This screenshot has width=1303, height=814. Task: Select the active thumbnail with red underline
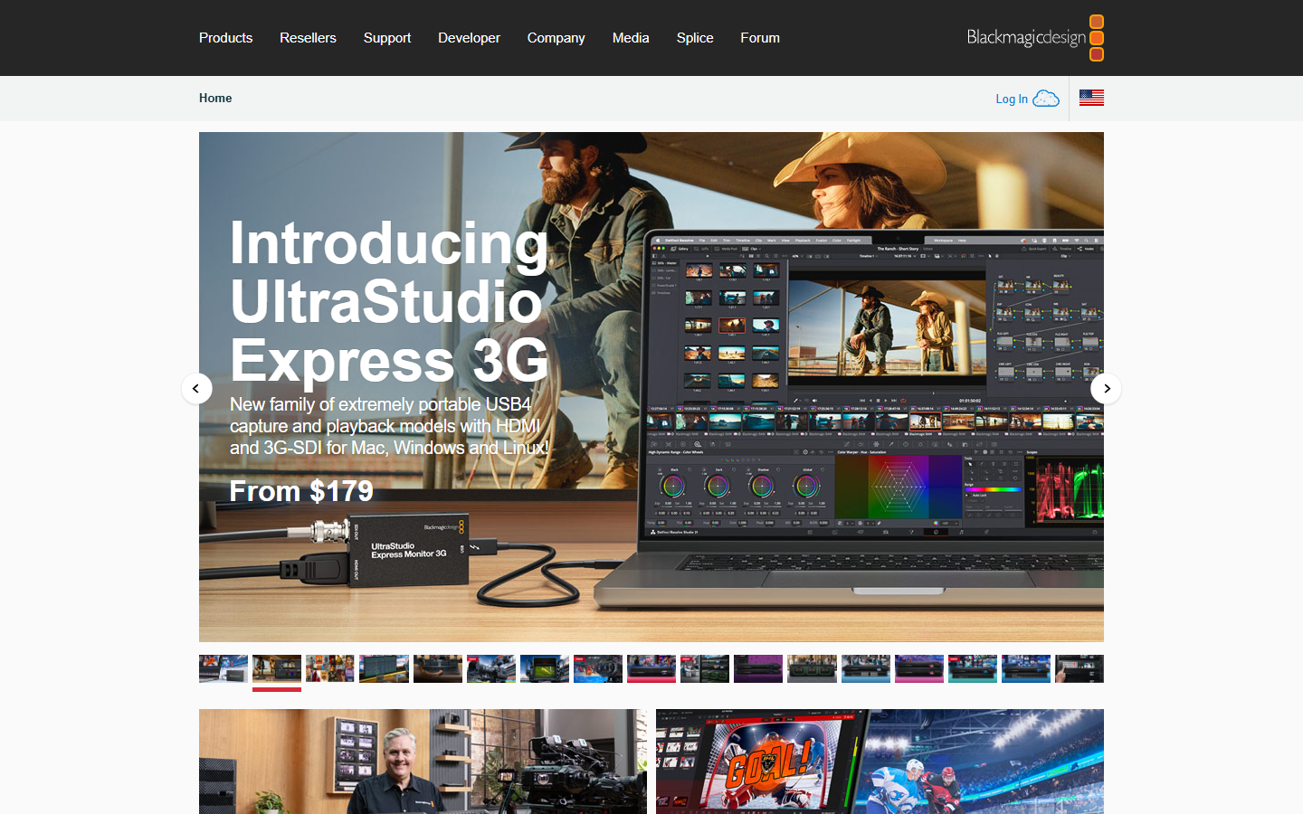[x=277, y=668]
